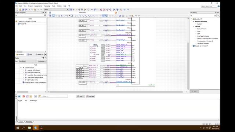
Task: Click the schematic vertical scrollbar
Action: 188,65
